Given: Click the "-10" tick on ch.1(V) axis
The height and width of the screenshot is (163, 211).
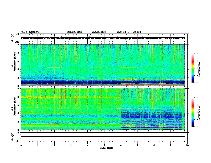Looking at the screenshot, I should [x=17, y=42].
